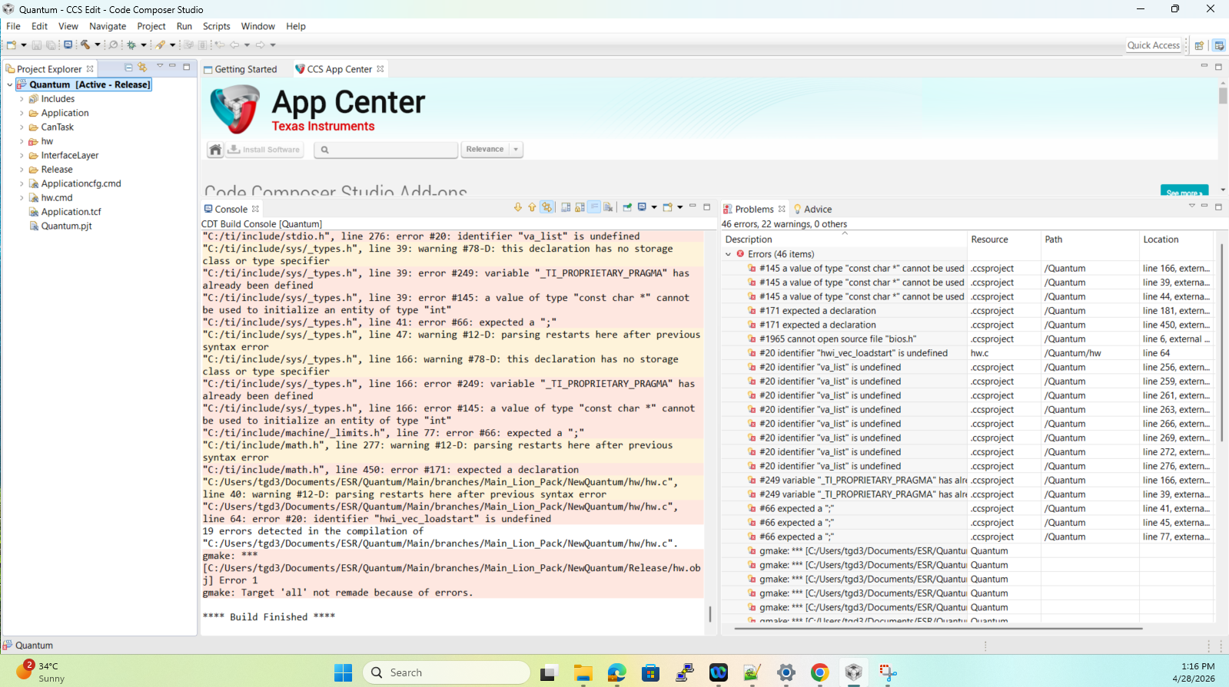Click the Collapse All icon in Project Explorer
Viewport: 1229px width, 687px height.
click(x=128, y=68)
